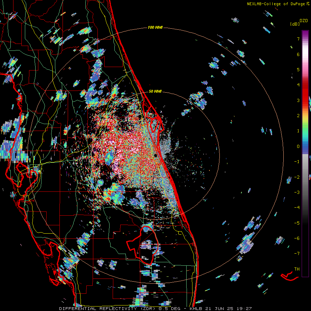This screenshot has width=311, height=311.
Task: Click the 1 value on the color scale
Action: (x=298, y=131)
